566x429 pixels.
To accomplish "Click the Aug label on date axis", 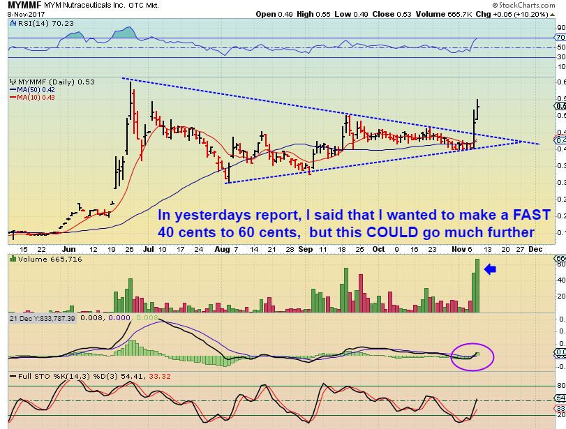I will tap(223, 249).
